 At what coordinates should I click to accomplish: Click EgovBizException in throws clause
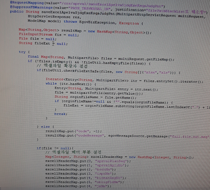click(97, 22)
